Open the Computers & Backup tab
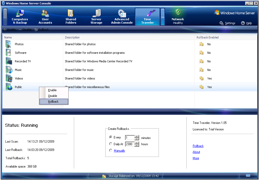The image size is (259, 180). tap(20, 17)
